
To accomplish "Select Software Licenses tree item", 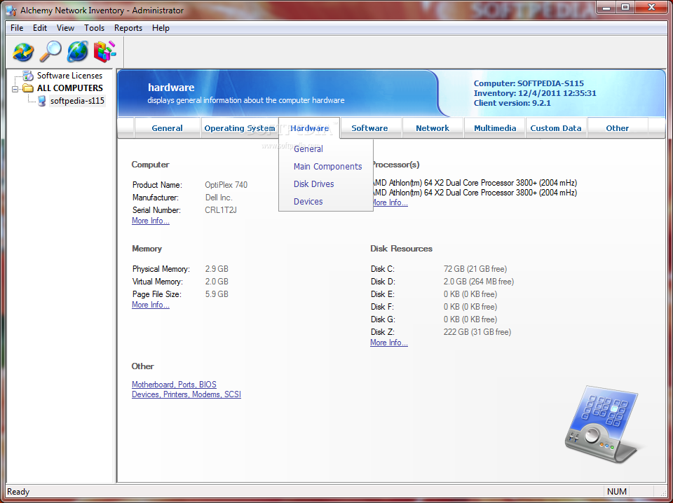I will 69,76.
